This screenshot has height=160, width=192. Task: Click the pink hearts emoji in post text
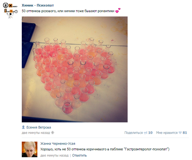118,11
